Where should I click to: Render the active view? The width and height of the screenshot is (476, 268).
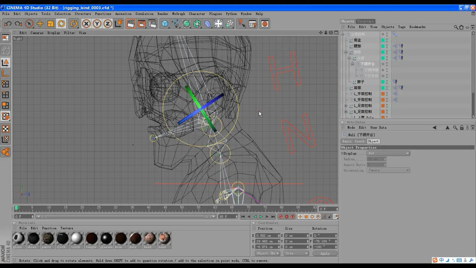pos(131,24)
